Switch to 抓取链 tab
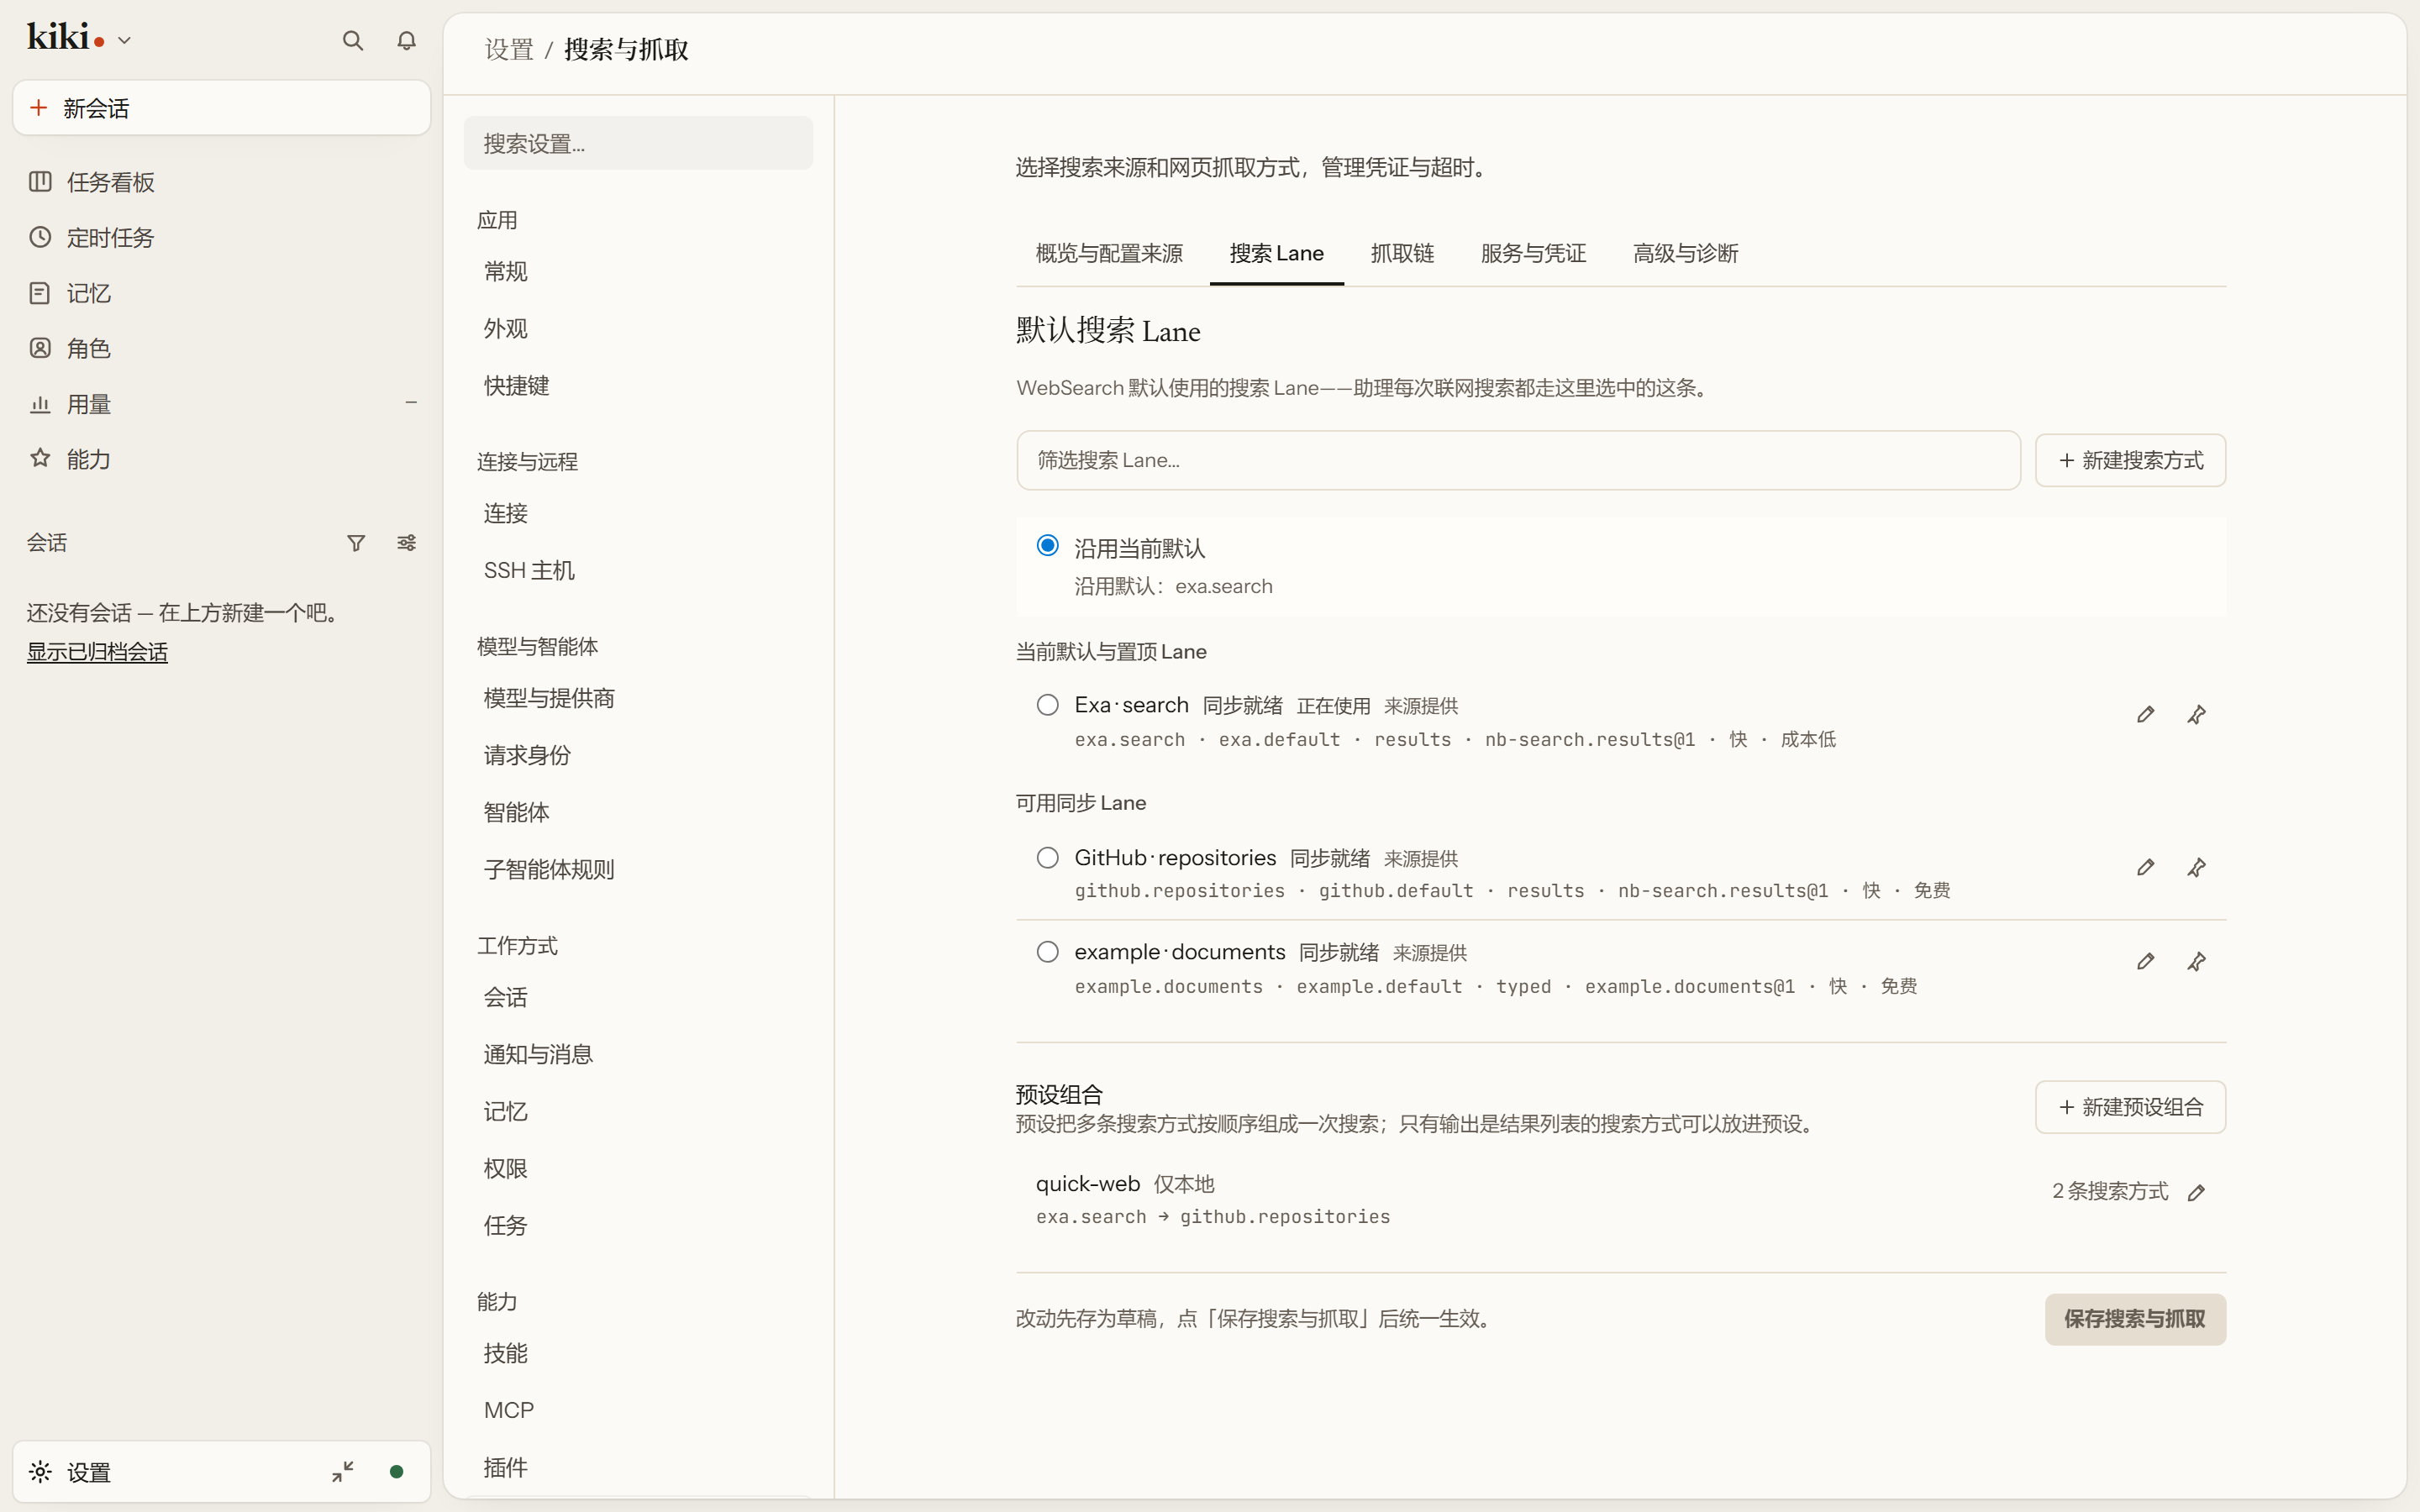2420x1512 pixels. pyautogui.click(x=1402, y=254)
